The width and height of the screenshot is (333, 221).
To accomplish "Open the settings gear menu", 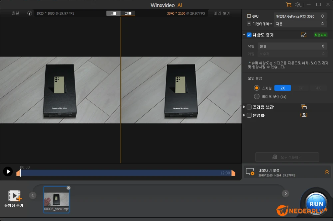I will [x=298, y=5].
